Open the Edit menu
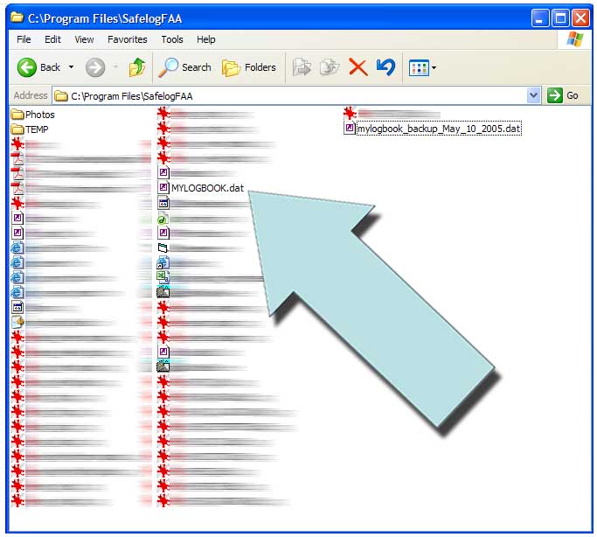597x537 pixels. coord(52,39)
